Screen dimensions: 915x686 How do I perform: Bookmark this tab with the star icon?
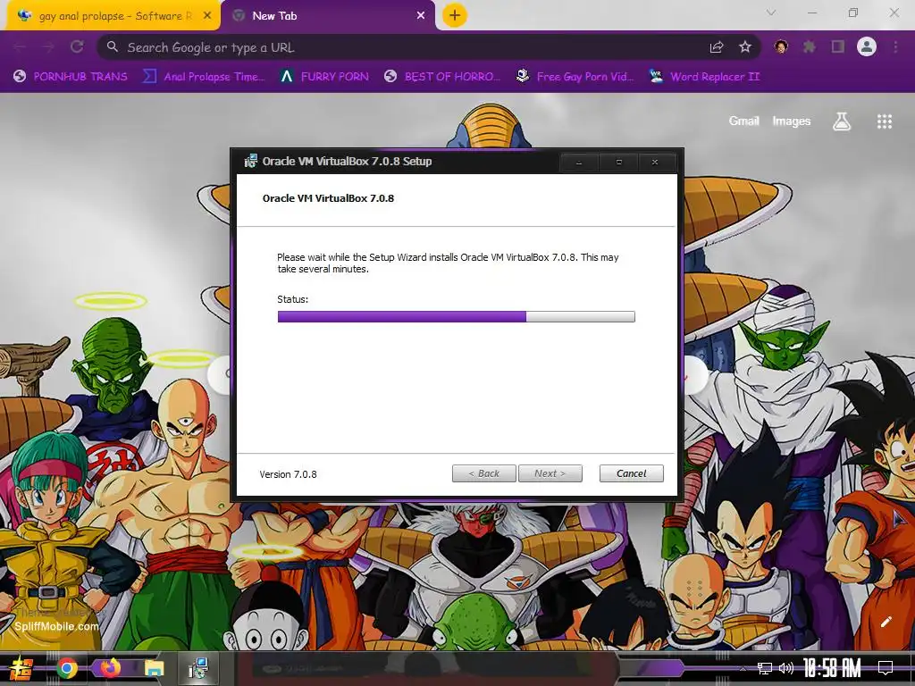[x=745, y=47]
